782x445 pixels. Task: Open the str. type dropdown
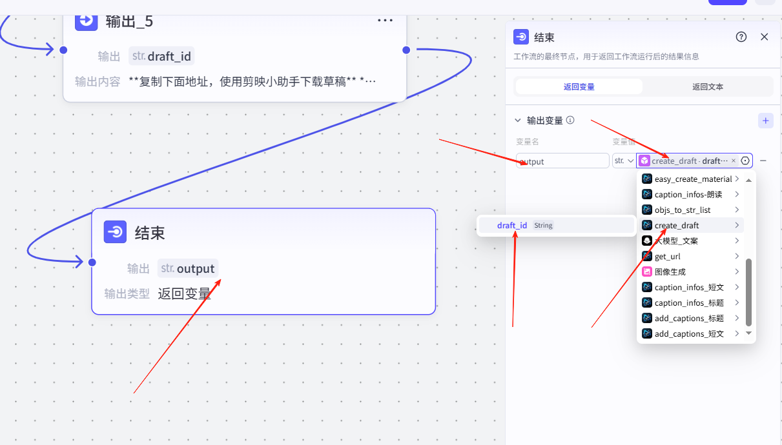[x=623, y=161]
